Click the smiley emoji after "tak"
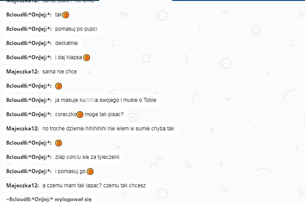305x202 pixels. coord(66,15)
